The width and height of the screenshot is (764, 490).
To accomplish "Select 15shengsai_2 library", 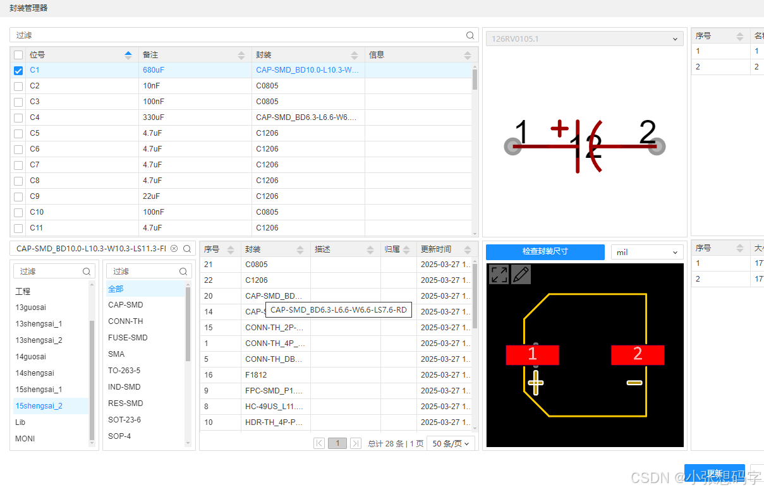I will [51, 406].
